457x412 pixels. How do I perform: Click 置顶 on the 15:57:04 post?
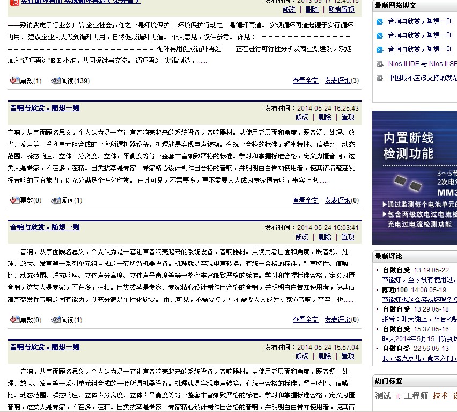point(348,356)
